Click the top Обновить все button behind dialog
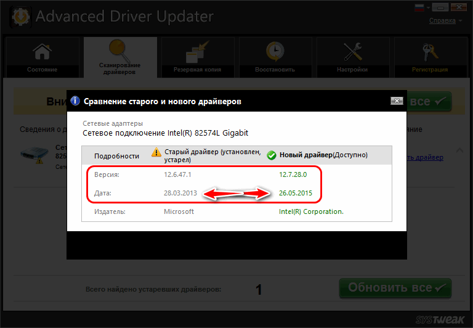Screen dimensions: 473x328 pyautogui.click(x=429, y=102)
